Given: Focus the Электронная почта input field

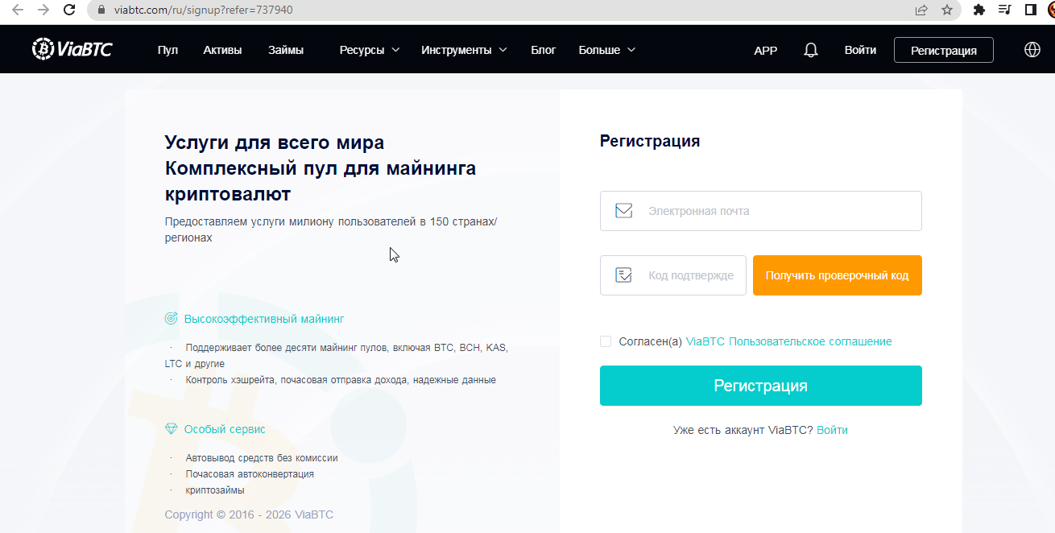Looking at the screenshot, I should pyautogui.click(x=761, y=211).
